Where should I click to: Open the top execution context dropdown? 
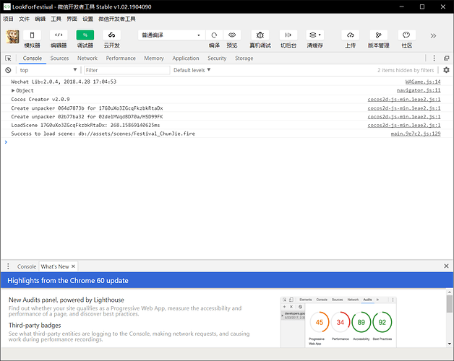[x=48, y=70]
